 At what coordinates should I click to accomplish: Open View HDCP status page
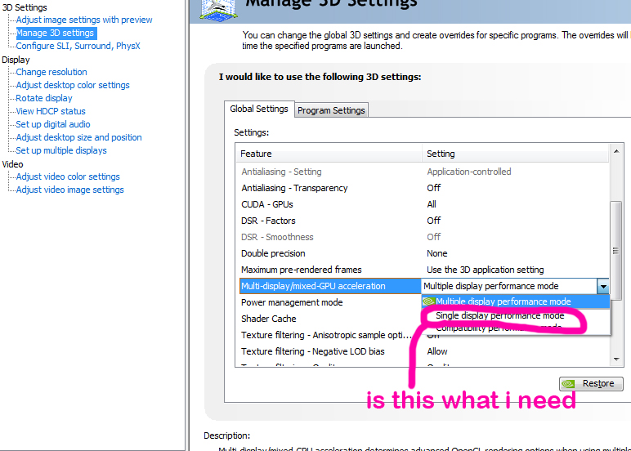[x=51, y=111]
